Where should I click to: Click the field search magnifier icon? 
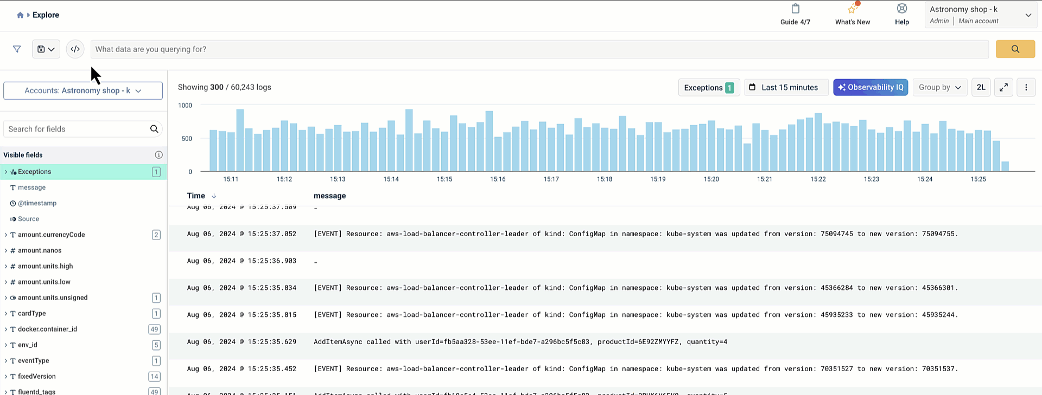[x=154, y=129]
